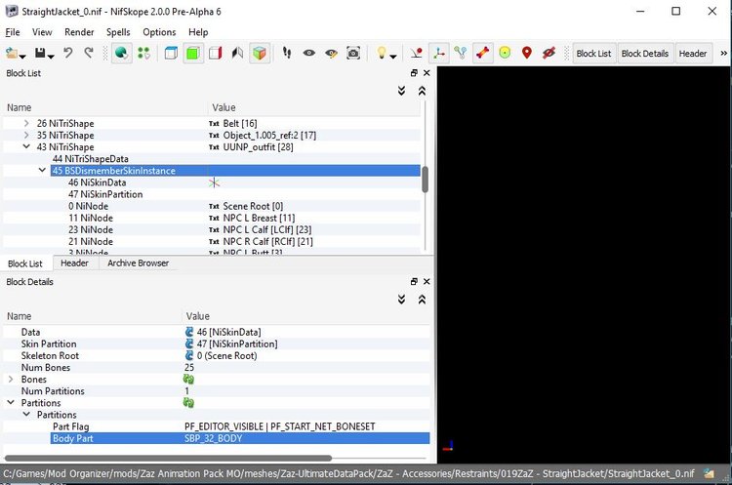Collapse the top-level Partitions row
Screen dimensions: 732x485
coord(11,402)
